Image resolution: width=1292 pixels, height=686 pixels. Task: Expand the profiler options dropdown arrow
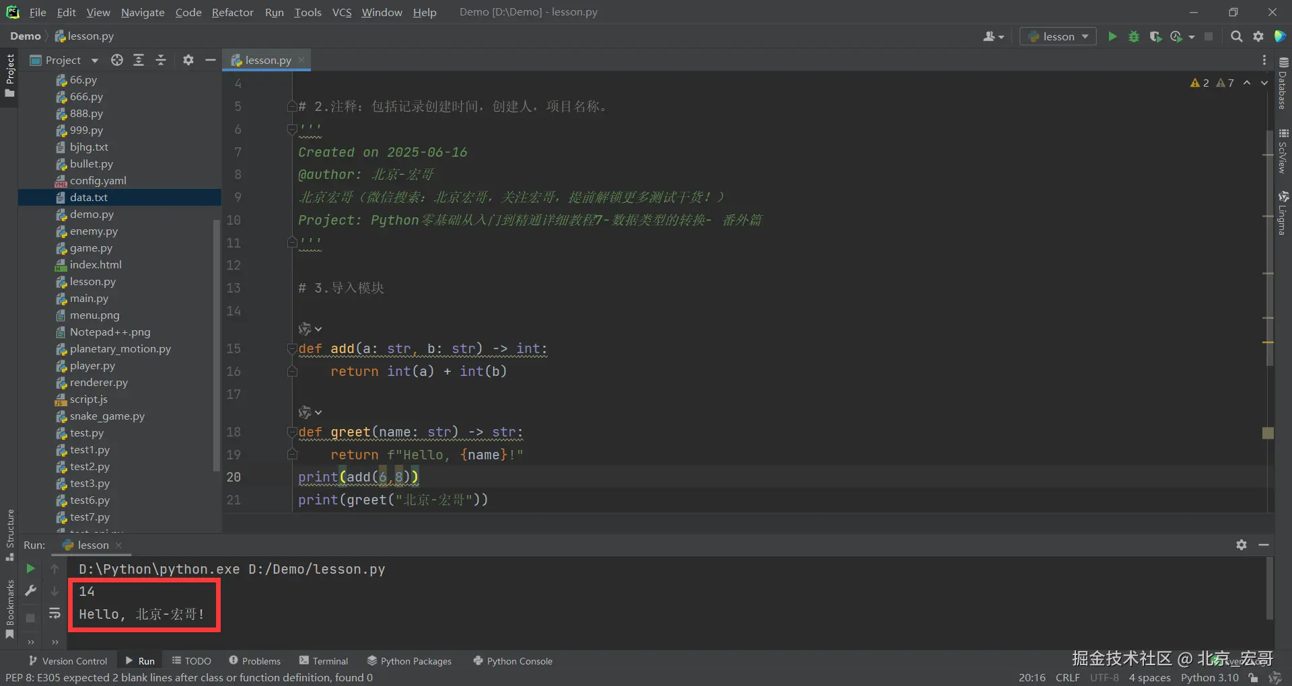(1192, 36)
